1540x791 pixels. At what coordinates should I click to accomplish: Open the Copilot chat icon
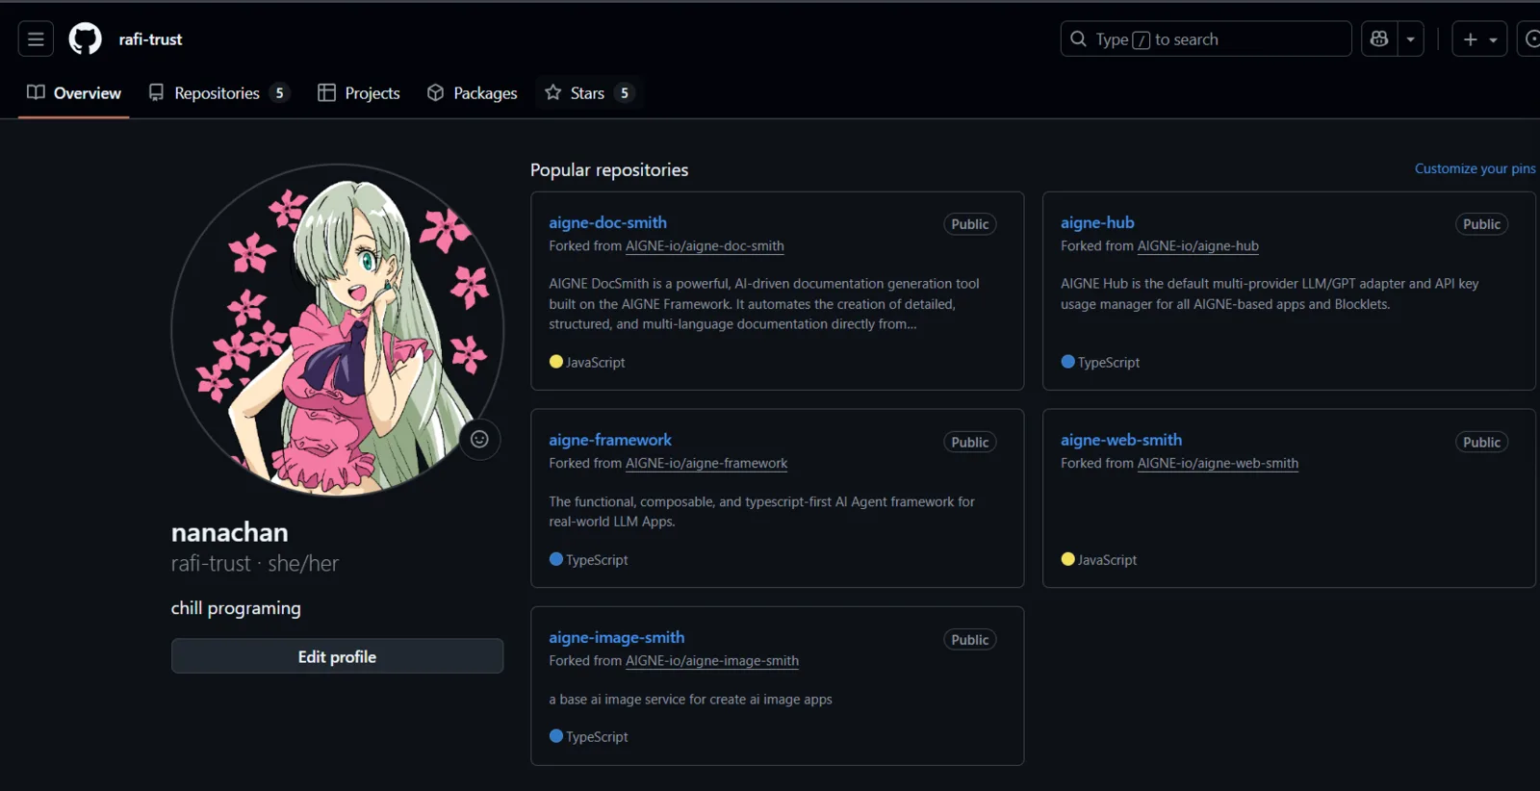(1379, 39)
